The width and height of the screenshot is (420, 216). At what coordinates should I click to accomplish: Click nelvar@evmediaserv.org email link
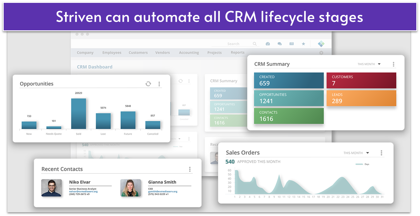click(83, 192)
